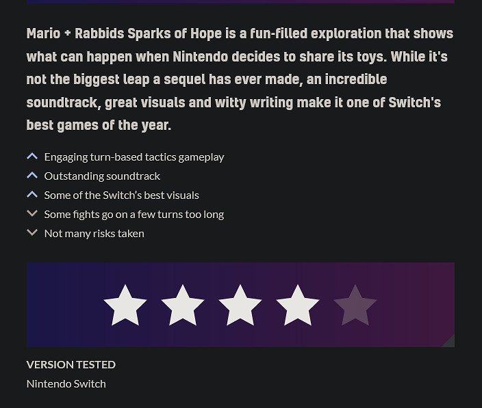This screenshot has width=482, height=408.
Task: Click the up chevron beside turn-based tactics gameplay
Action: coord(32,157)
